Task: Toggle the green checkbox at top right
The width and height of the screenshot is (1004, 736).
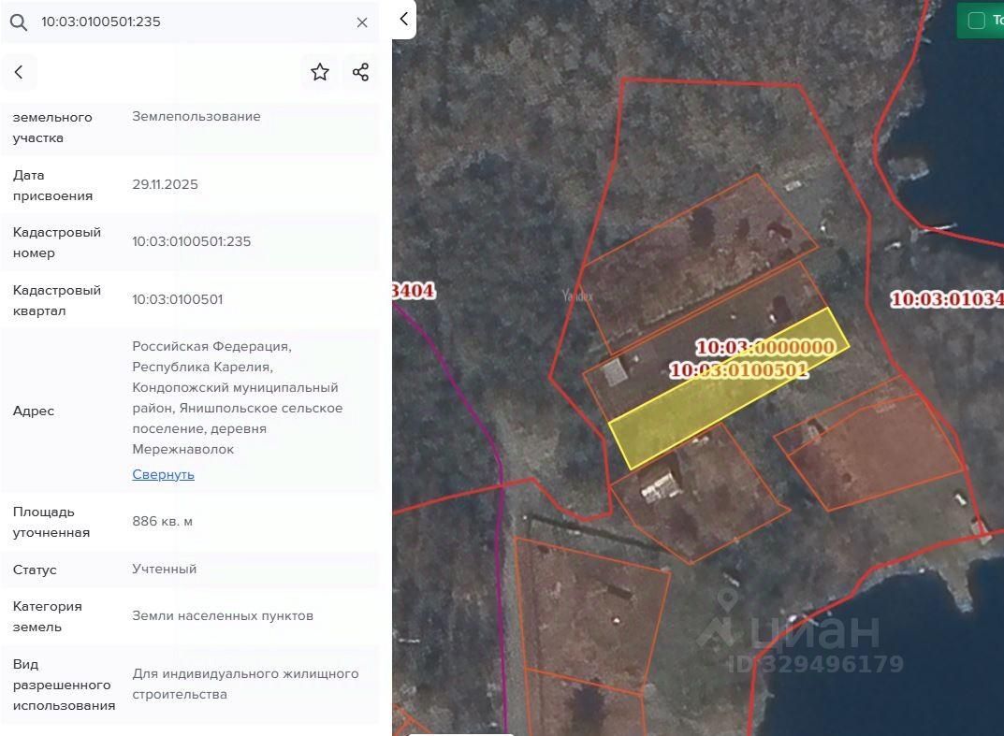Action: pos(977,21)
